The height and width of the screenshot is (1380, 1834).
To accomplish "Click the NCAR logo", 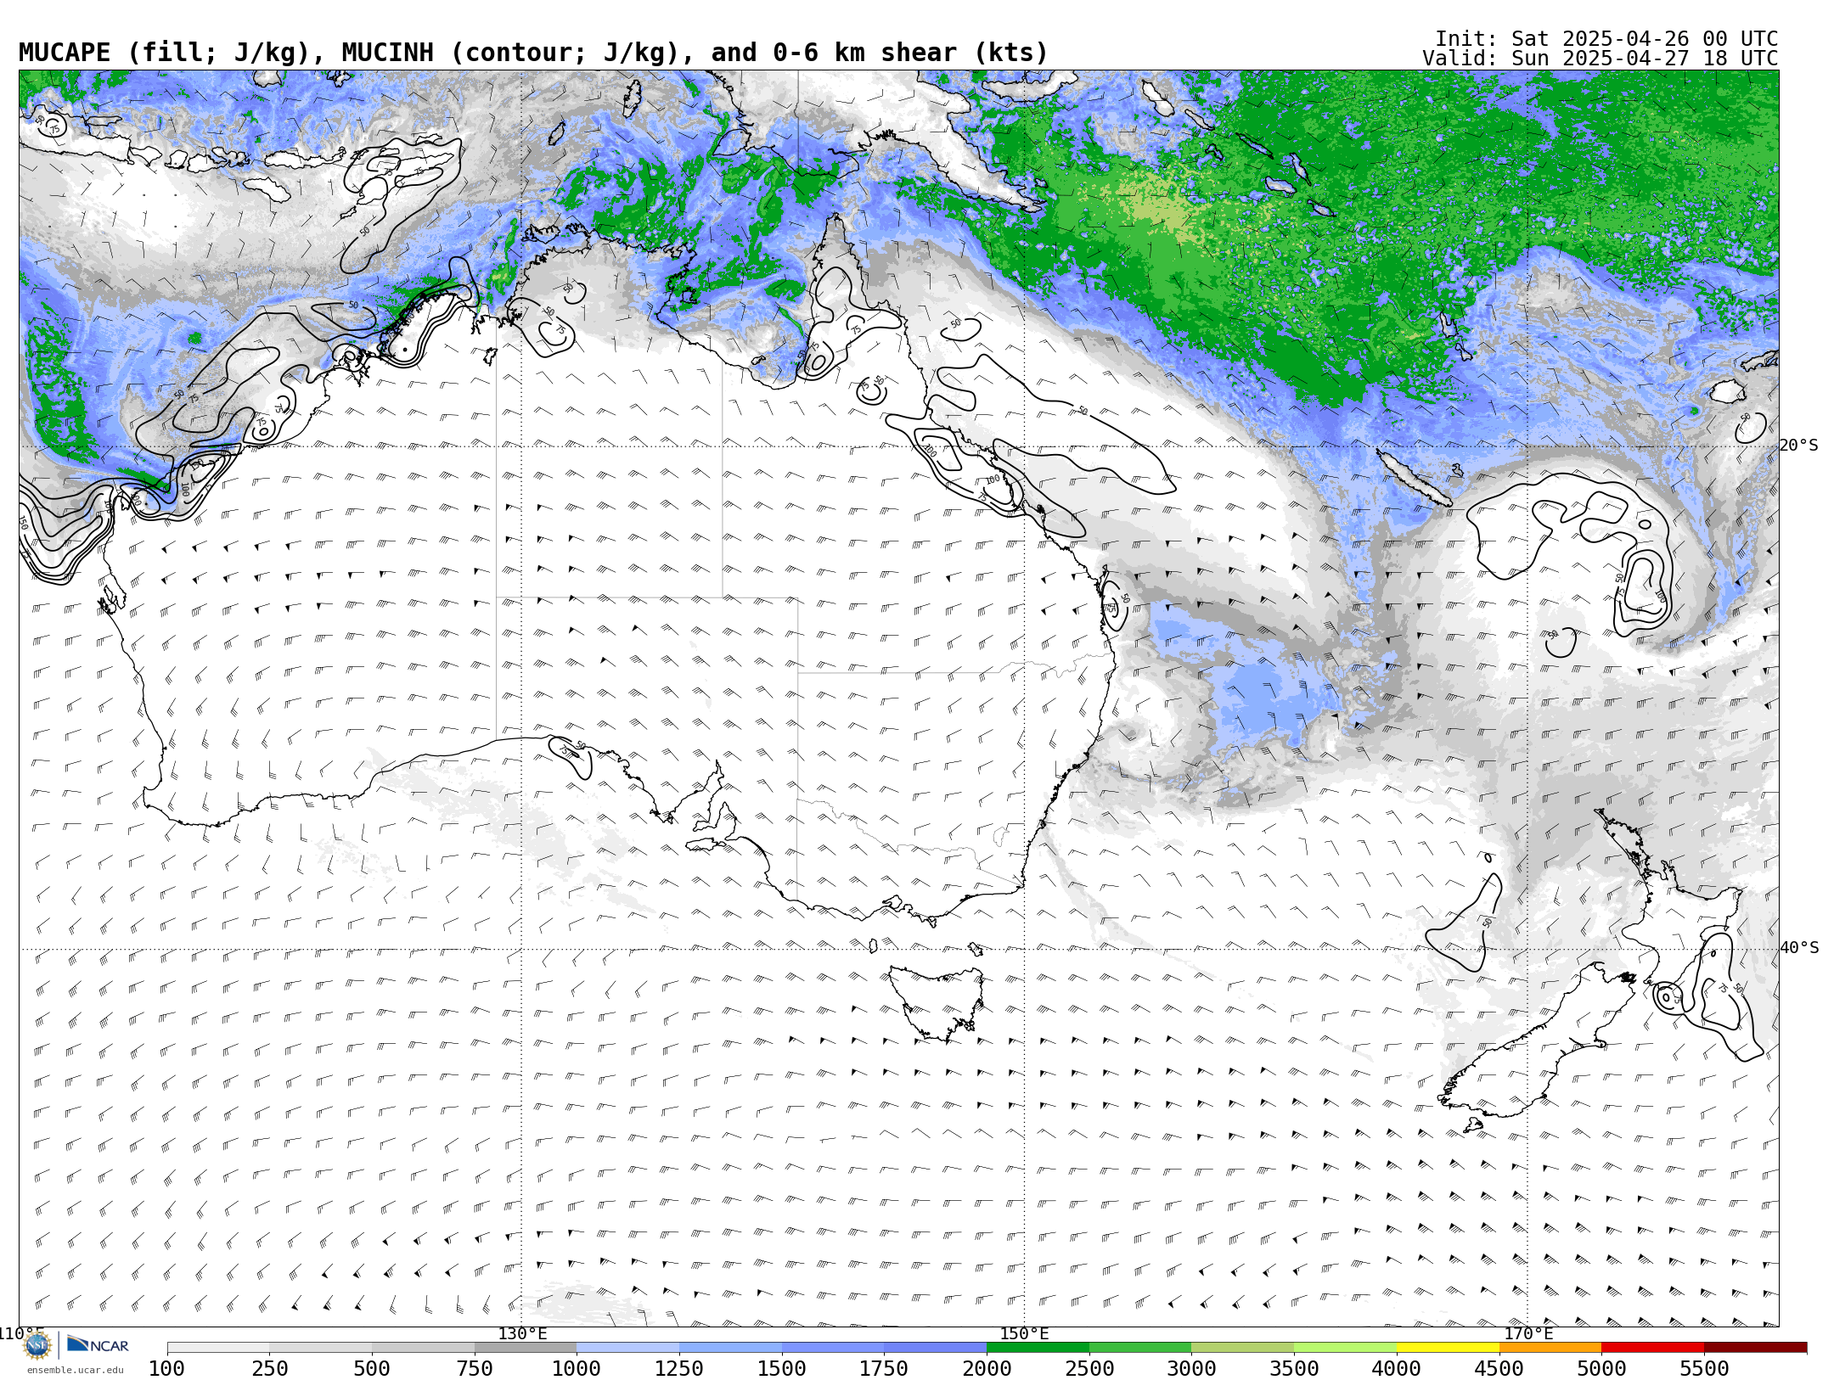I will click(x=98, y=1345).
